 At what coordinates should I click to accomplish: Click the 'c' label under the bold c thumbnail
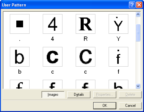(53, 72)
